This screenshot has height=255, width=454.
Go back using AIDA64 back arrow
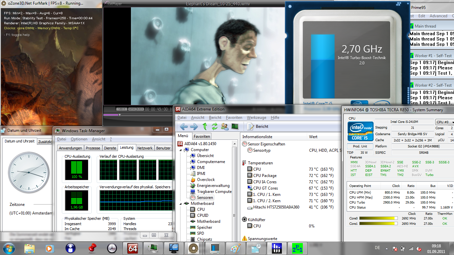pos(184,127)
